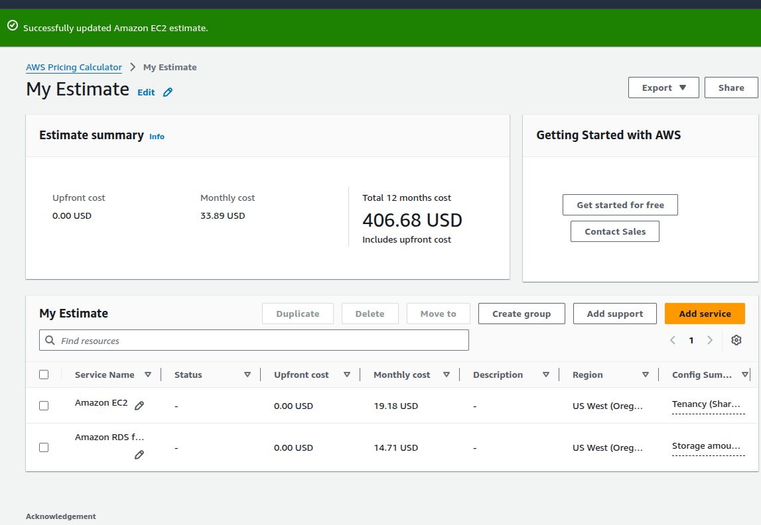The width and height of the screenshot is (761, 525).
Task: Click EC2 row's US West (Oreg… region cell
Action: 608,406
